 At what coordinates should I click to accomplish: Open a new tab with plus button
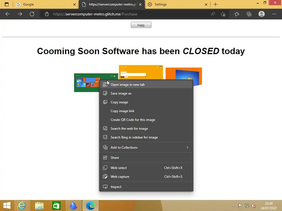coord(215,4)
